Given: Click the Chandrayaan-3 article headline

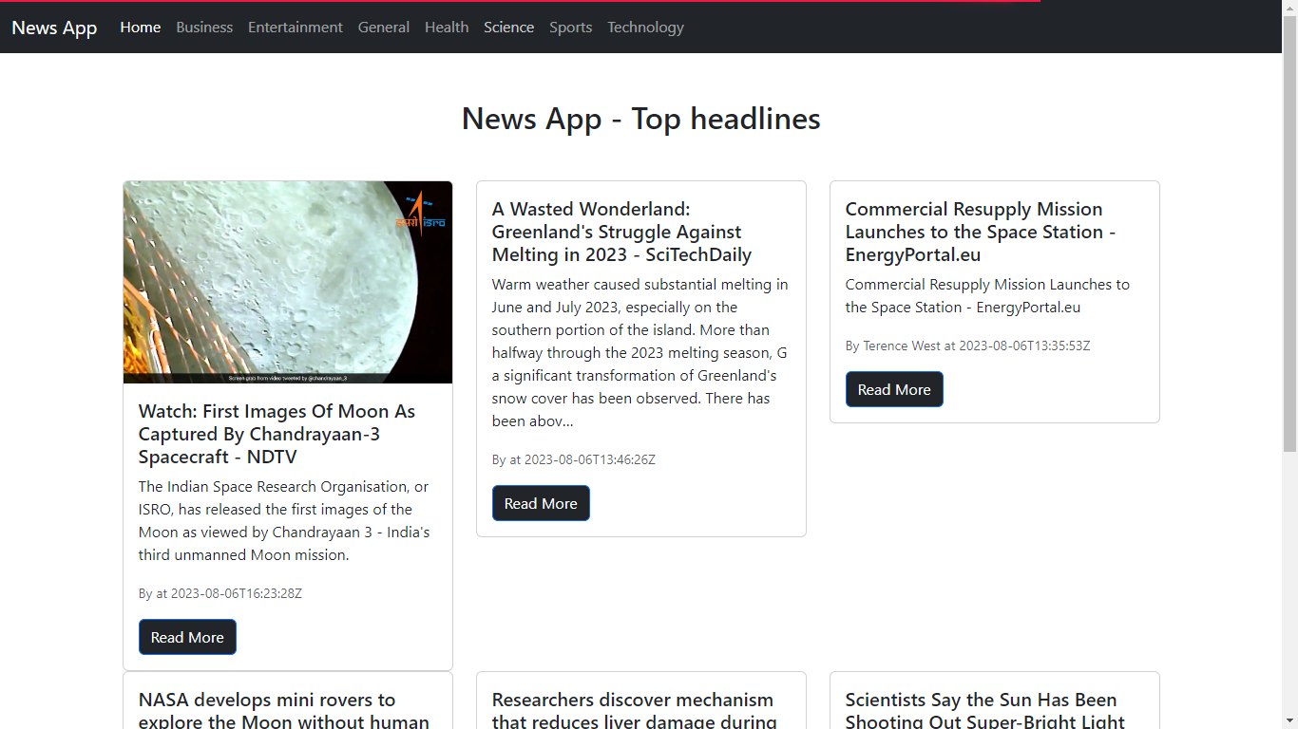Looking at the screenshot, I should (x=277, y=434).
